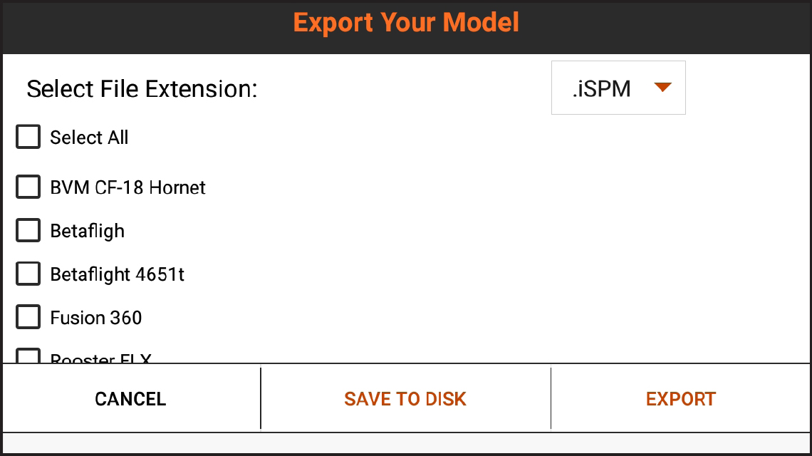This screenshot has height=456, width=812.
Task: Toggle the partially visible Rooster FLX checkbox
Action: pyautogui.click(x=28, y=357)
